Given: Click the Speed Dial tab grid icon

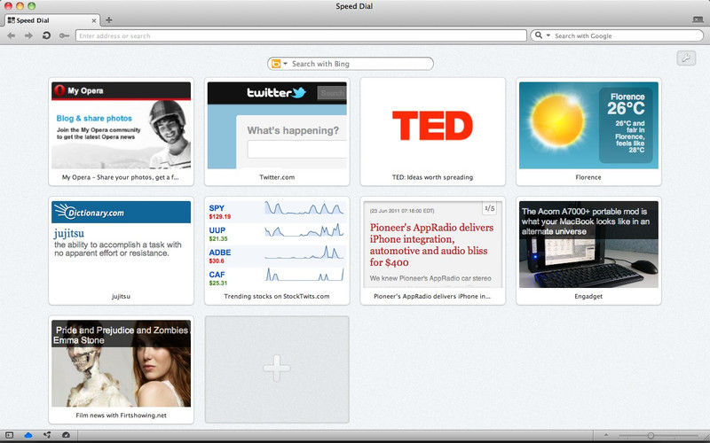Looking at the screenshot, I should point(12,20).
